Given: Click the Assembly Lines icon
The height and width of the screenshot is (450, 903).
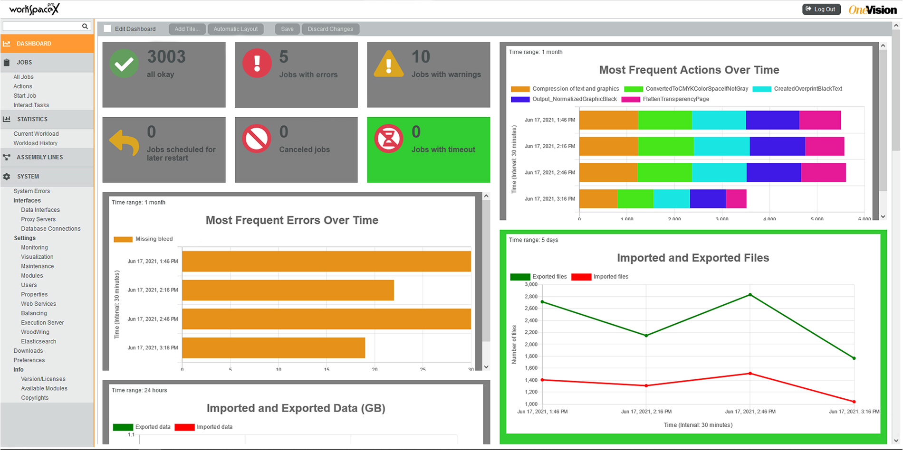Looking at the screenshot, I should coord(7,157).
